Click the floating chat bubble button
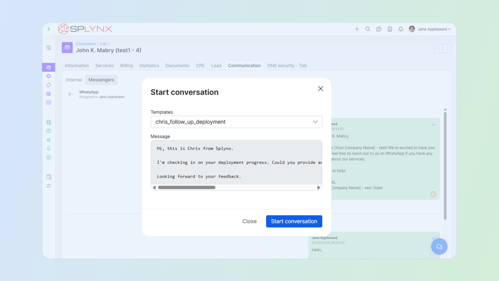This screenshot has width=499, height=281. pos(439,247)
